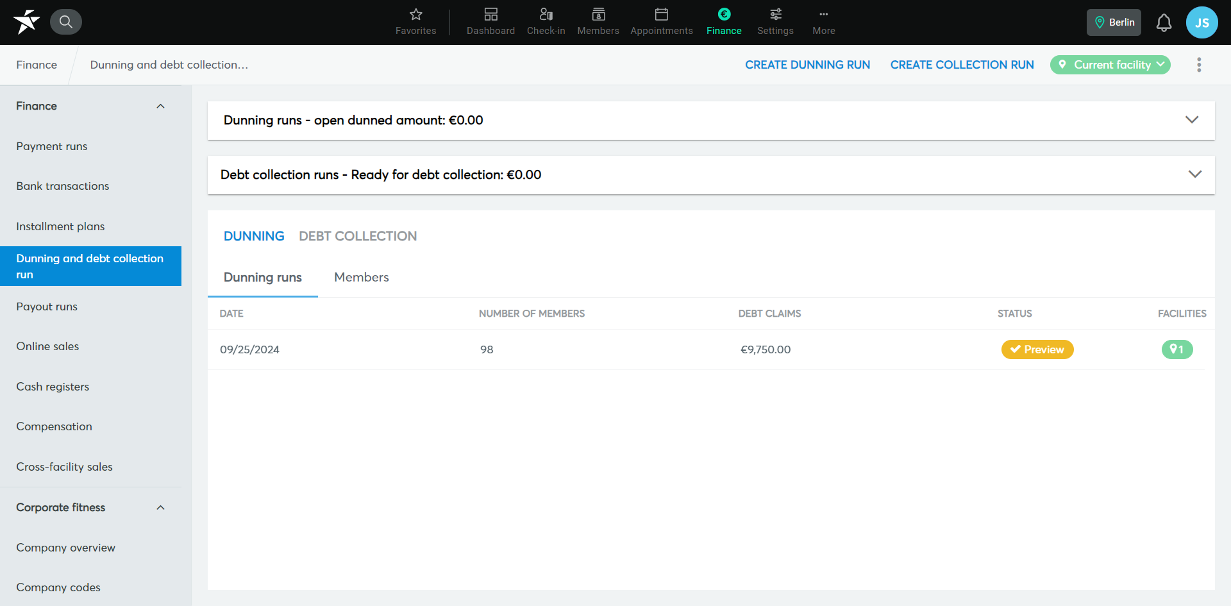
Task: Open Online sales in sidebar
Action: click(x=47, y=346)
